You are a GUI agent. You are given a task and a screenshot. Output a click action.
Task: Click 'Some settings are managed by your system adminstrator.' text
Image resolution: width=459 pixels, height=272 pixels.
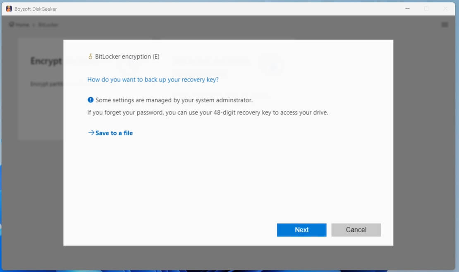click(x=174, y=100)
